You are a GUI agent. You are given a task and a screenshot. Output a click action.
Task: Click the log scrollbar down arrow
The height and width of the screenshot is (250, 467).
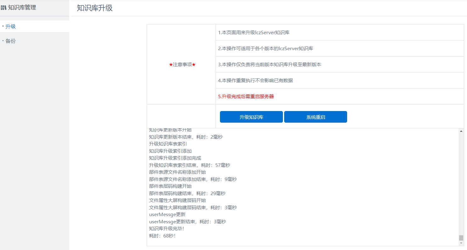461,243
